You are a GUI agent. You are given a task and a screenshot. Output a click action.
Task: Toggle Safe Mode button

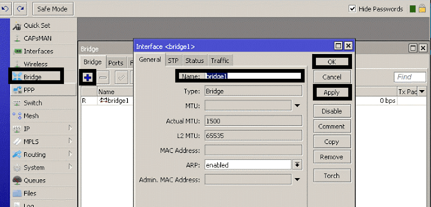tap(53, 9)
